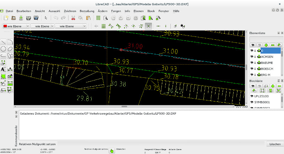Redo the last undone action
This screenshot has height=154, width=284.
pyautogui.click(x=63, y=18)
